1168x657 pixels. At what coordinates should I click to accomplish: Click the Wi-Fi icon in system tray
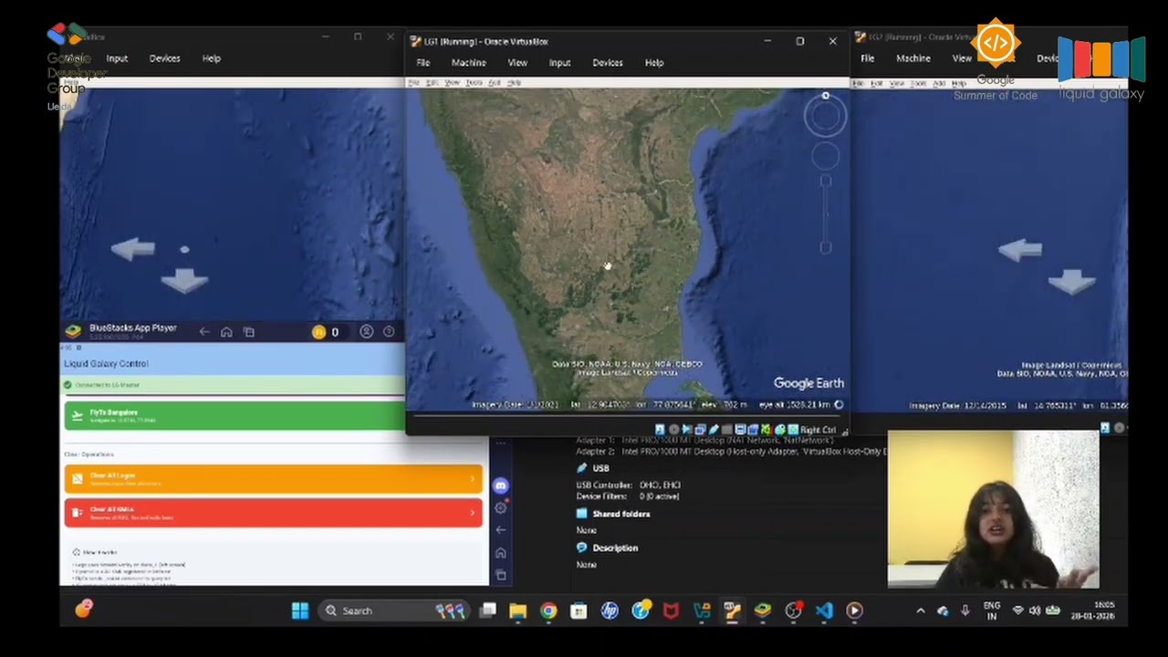pos(1017,610)
